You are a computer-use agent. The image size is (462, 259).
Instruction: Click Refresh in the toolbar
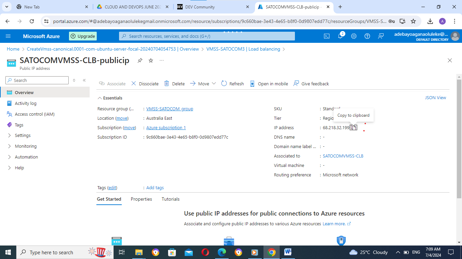(232, 84)
